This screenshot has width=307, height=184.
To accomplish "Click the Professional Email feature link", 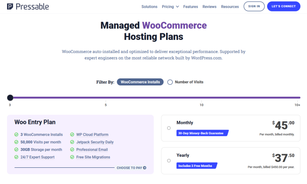I will click(92, 149).
